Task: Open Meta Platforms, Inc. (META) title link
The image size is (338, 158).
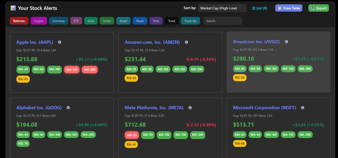Action: coord(154,108)
